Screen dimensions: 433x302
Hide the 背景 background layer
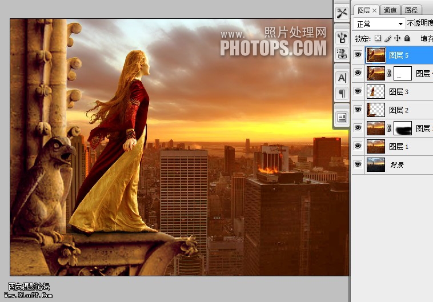tap(358, 164)
